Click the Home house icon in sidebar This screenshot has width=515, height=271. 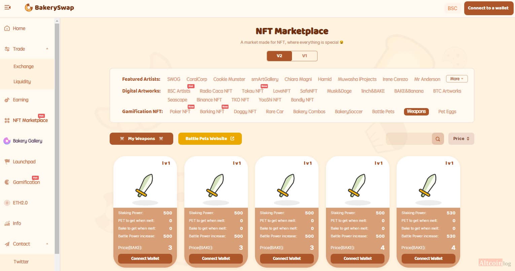point(7,28)
